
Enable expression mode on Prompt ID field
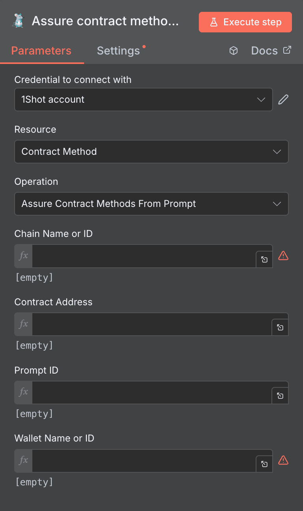pyautogui.click(x=23, y=393)
